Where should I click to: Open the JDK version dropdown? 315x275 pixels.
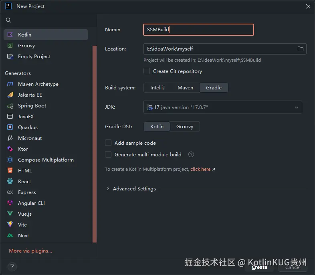pos(222,107)
